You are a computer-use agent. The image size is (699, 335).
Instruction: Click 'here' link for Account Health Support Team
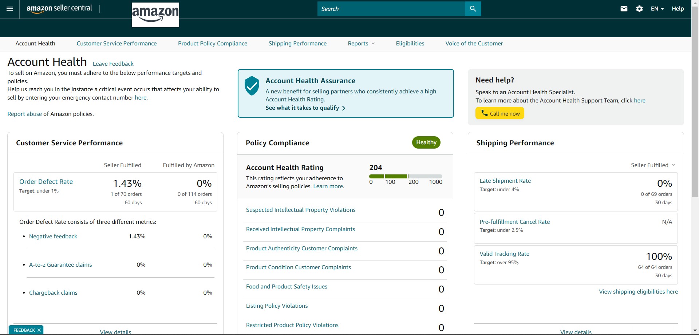[x=640, y=101]
